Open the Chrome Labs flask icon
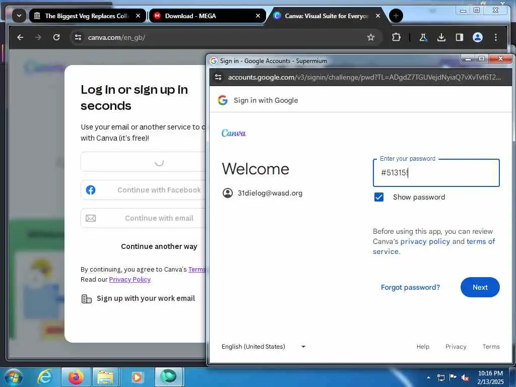The width and height of the screenshot is (516, 387). pos(423,37)
